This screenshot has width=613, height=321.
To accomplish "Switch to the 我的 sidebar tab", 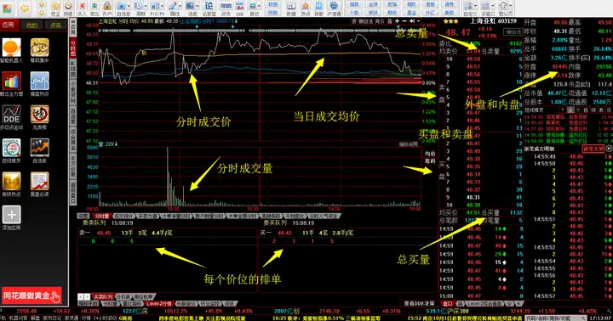I will coord(32,25).
